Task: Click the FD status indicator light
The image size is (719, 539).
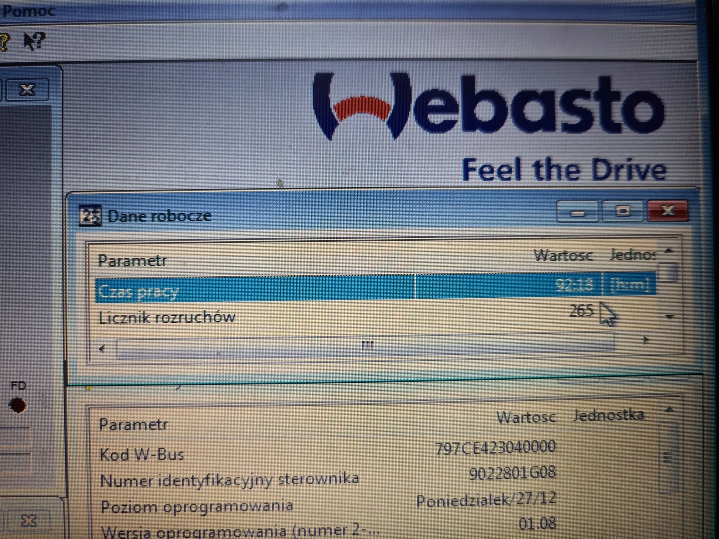Action: pyautogui.click(x=17, y=405)
